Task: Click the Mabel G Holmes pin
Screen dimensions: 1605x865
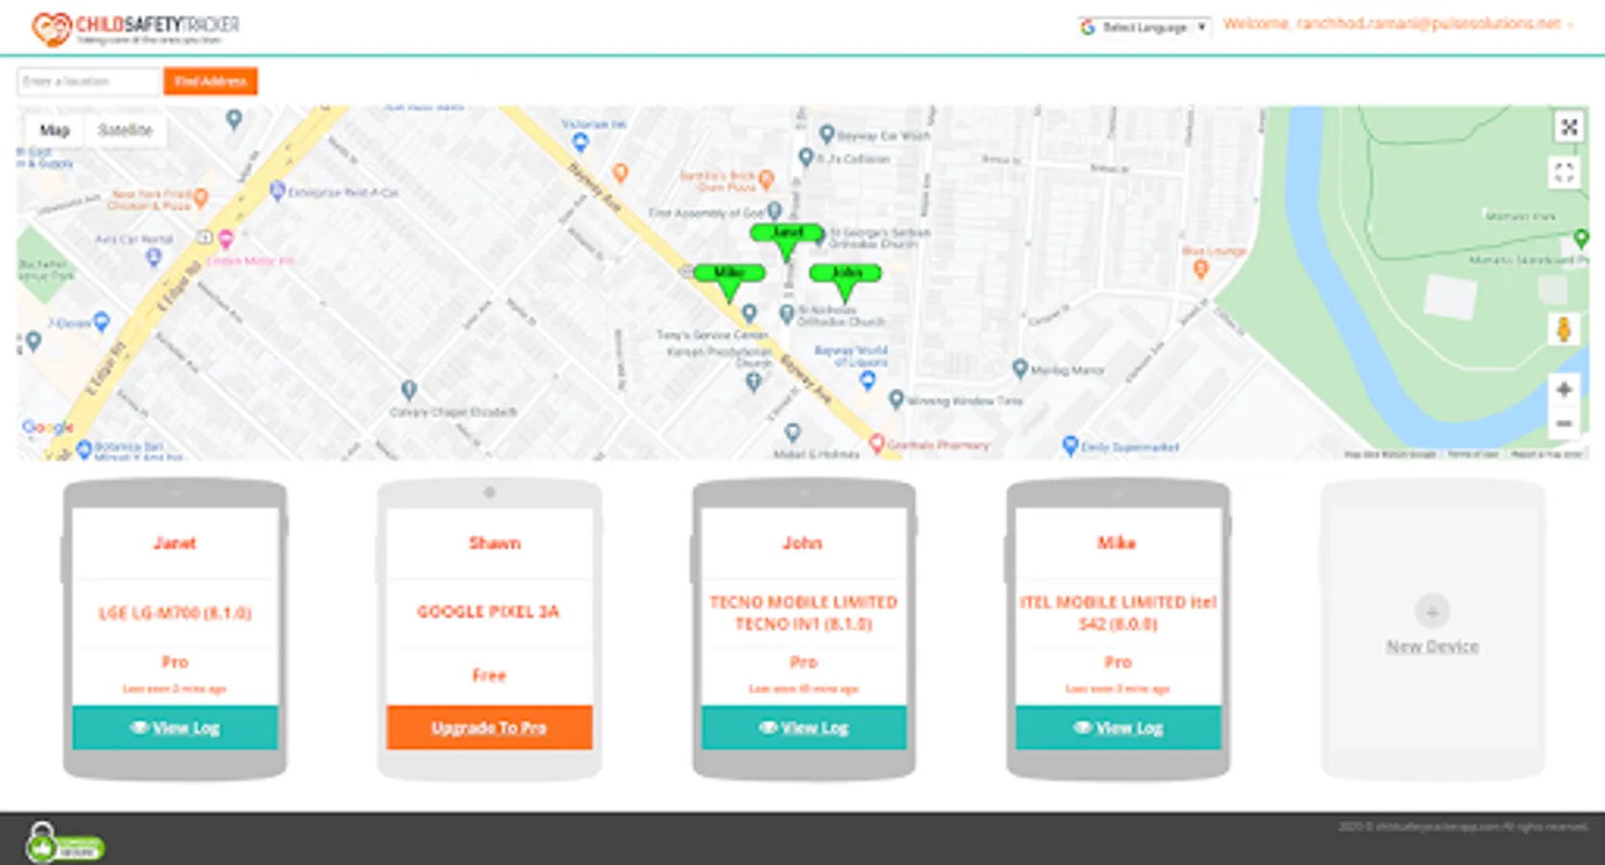Action: (x=792, y=432)
